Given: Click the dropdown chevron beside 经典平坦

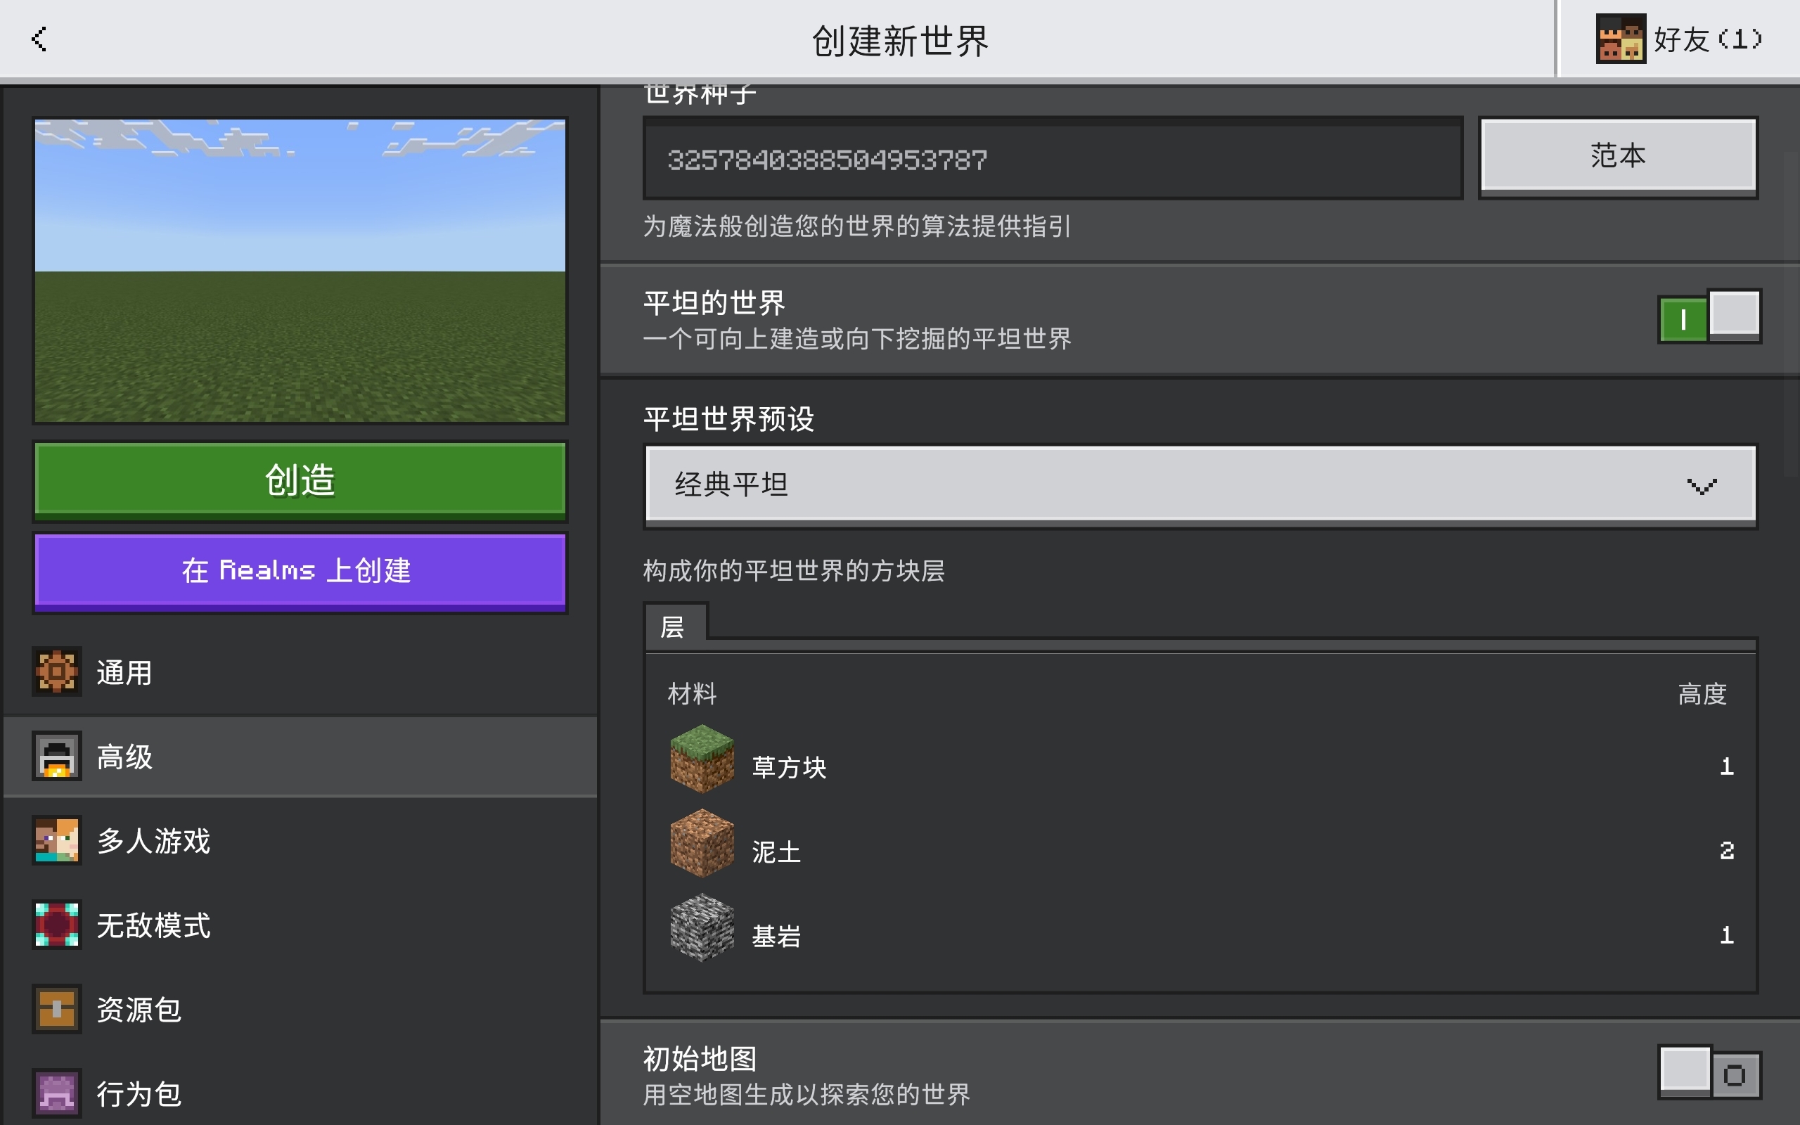Looking at the screenshot, I should tap(1701, 487).
